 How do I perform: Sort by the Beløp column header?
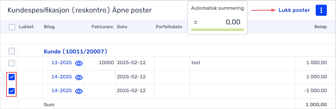point(321,27)
